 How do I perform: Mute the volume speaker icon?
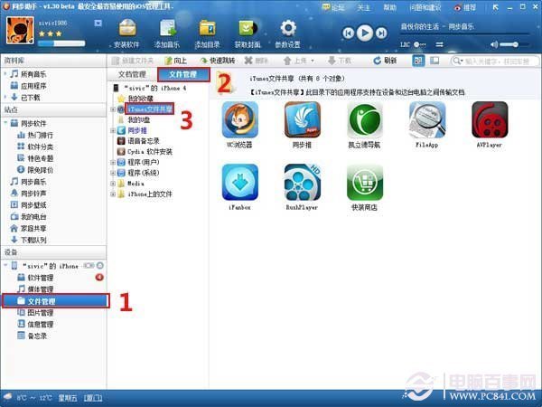(x=494, y=44)
